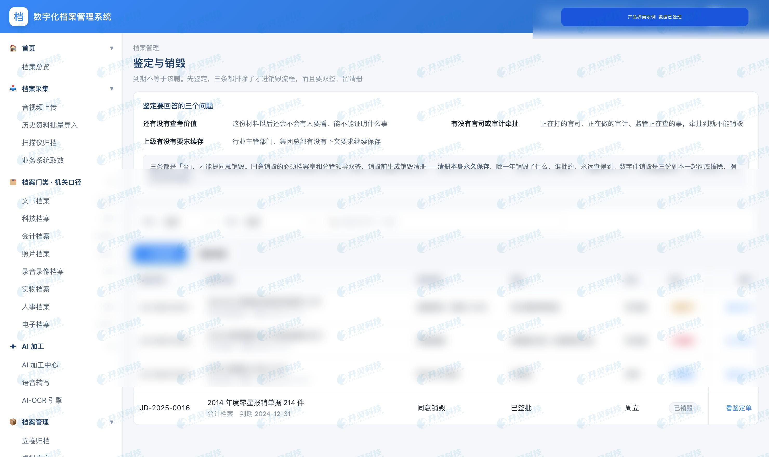The width and height of the screenshot is (769, 457).
Task: Click 有没有官司或审计牵扯 label
Action: pos(485,124)
